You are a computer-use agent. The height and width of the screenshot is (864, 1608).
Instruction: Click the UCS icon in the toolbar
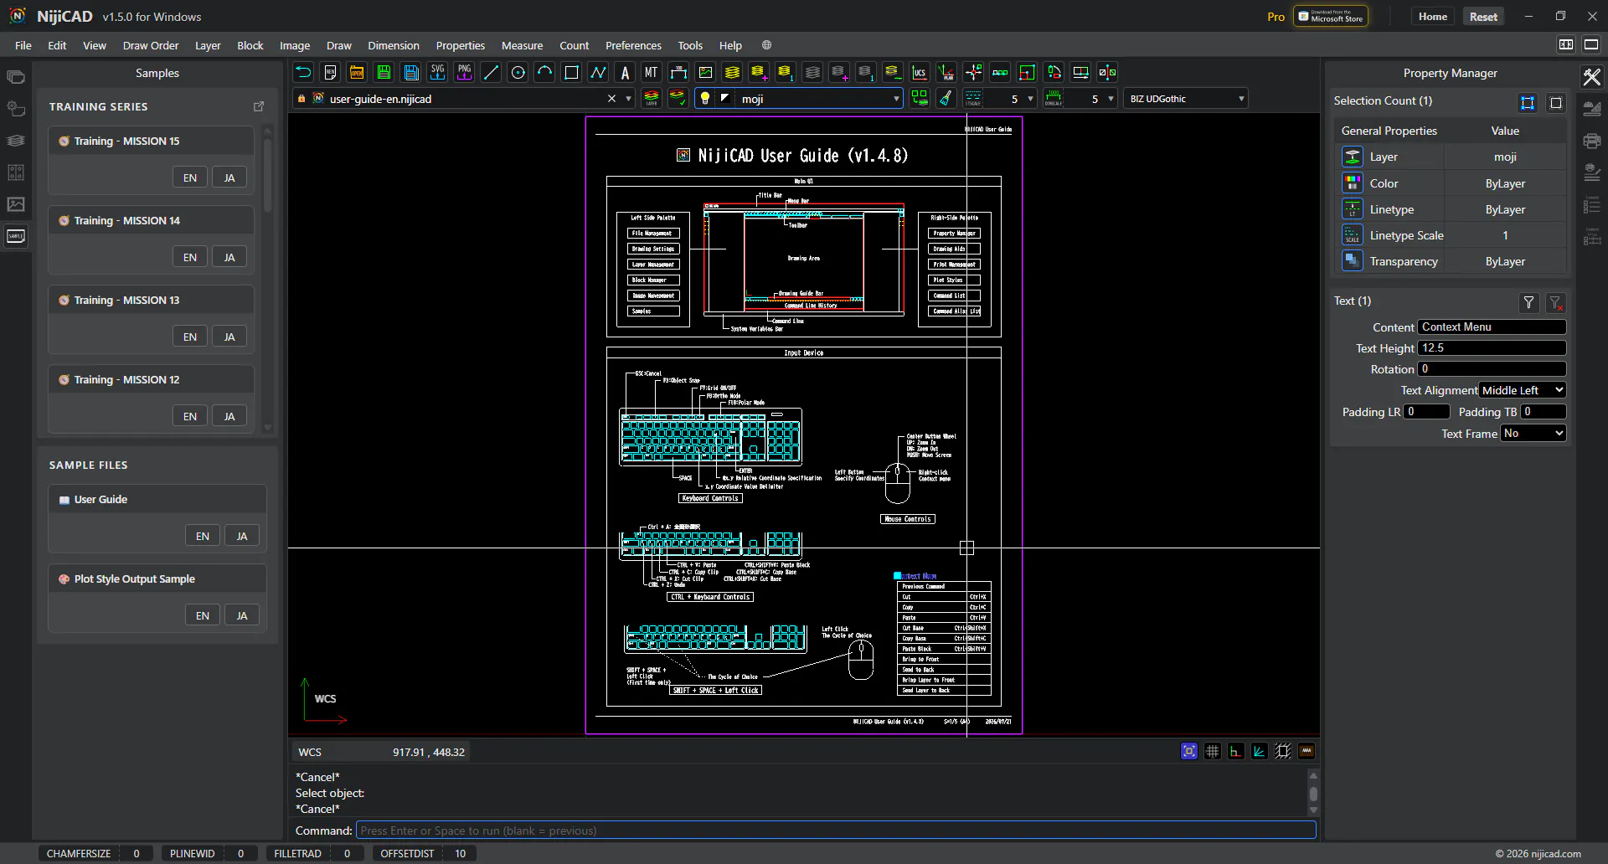[x=920, y=73]
